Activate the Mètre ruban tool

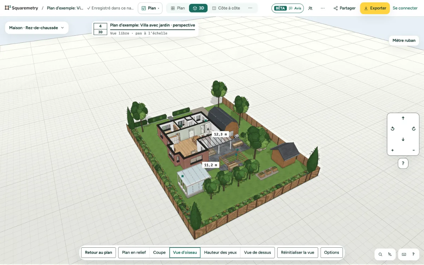tap(404, 40)
